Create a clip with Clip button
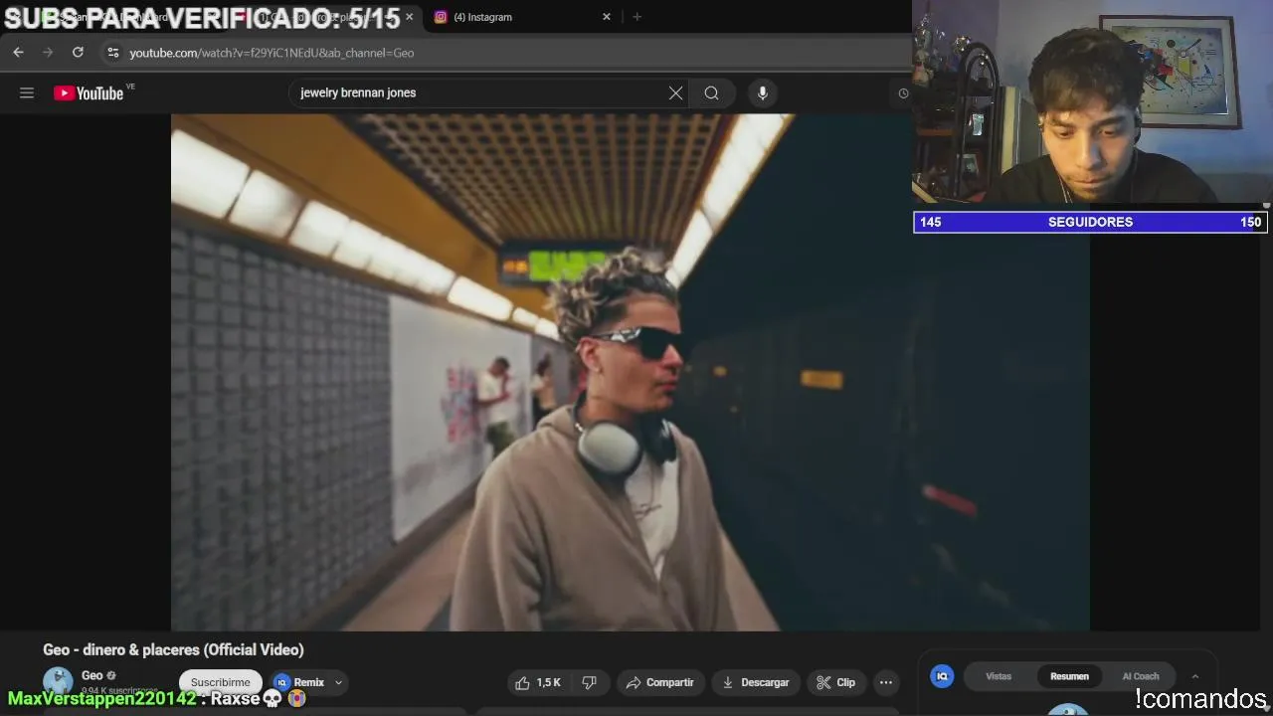This screenshot has height=716, width=1273. click(836, 682)
